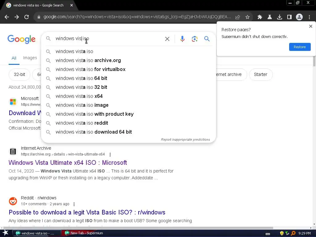Select suggestion windows vista iso with product key
Image resolution: width=316 pixels, height=237 pixels.
[x=128, y=114]
